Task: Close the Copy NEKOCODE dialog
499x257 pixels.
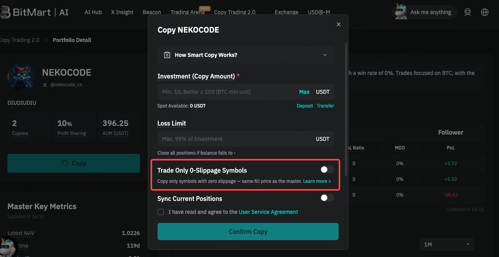Action: [x=339, y=24]
